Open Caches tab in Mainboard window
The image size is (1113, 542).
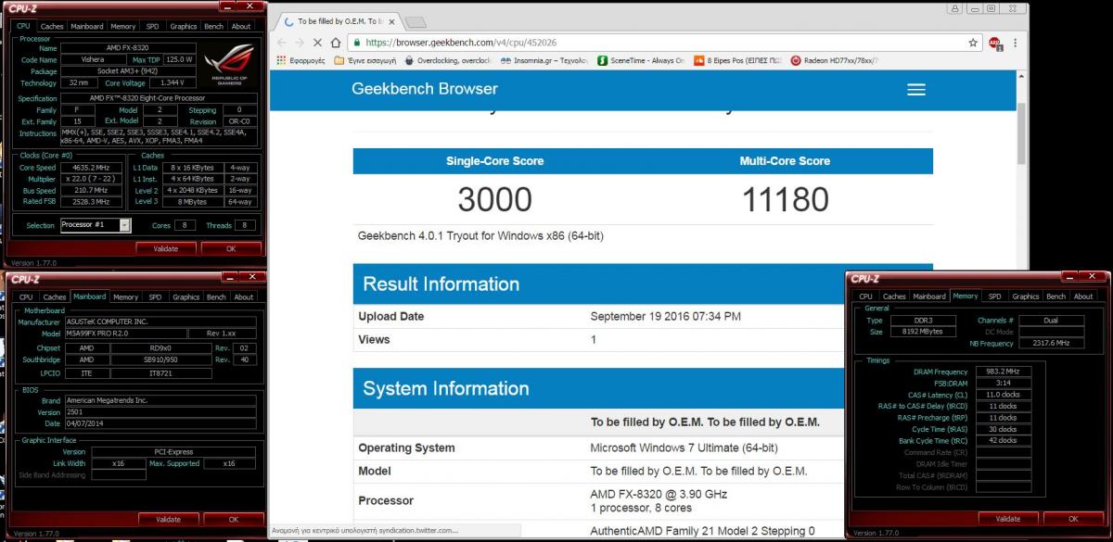coord(54,297)
